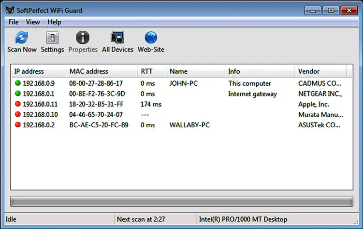Click the 174 ms RTT value

point(151,104)
